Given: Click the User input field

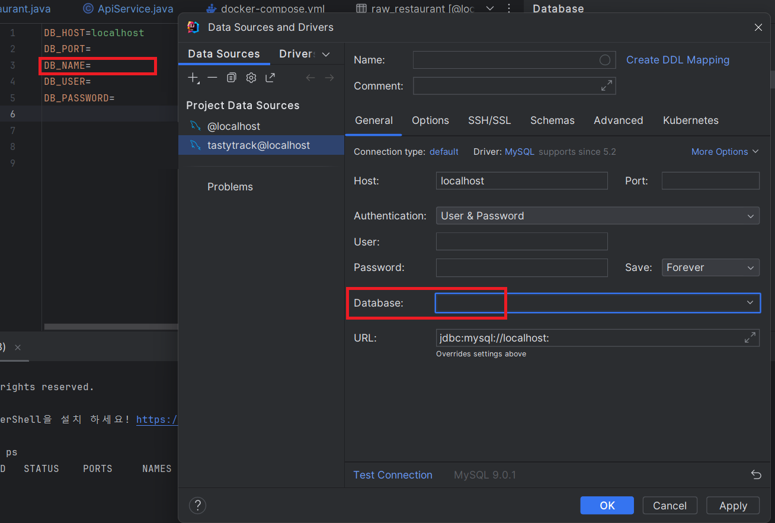Looking at the screenshot, I should point(521,241).
